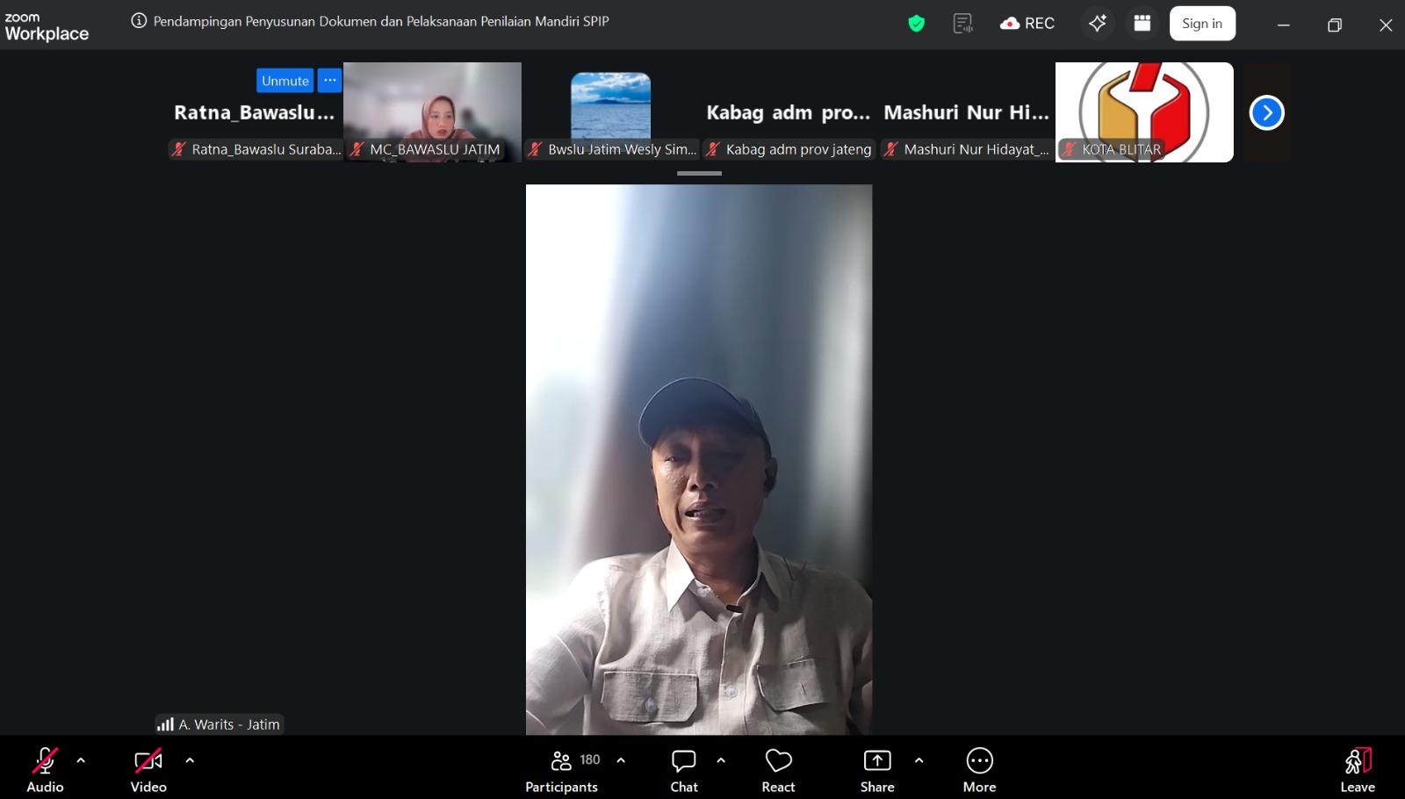Image resolution: width=1405 pixels, height=799 pixels.
Task: Open the React emoji menu
Action: (x=778, y=769)
